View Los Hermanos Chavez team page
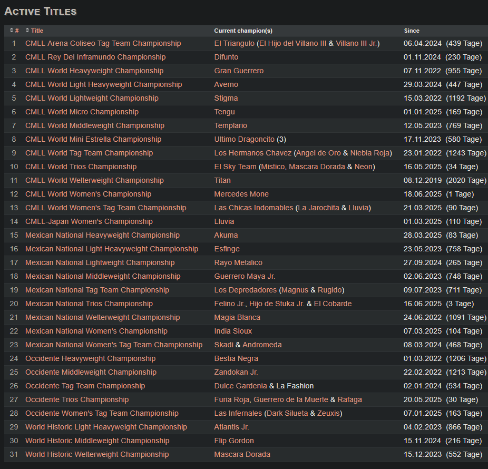488x469 pixels. click(x=253, y=153)
